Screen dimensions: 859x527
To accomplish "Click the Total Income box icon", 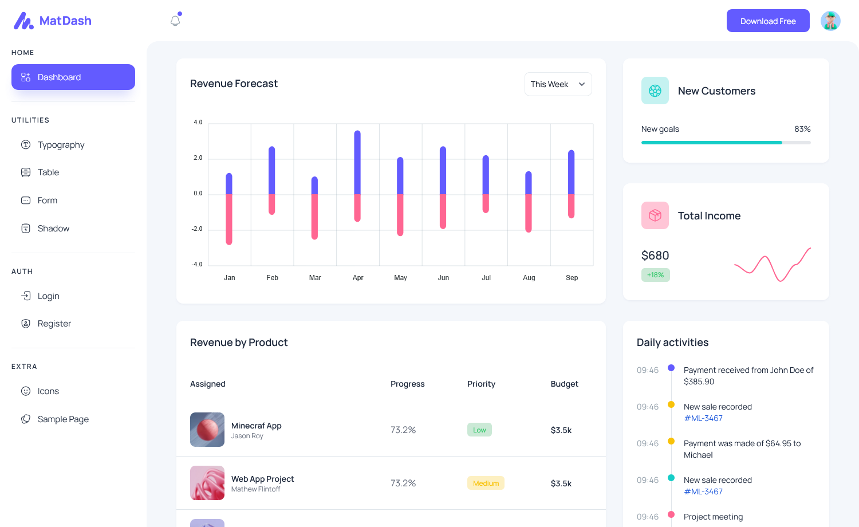I will pos(655,215).
